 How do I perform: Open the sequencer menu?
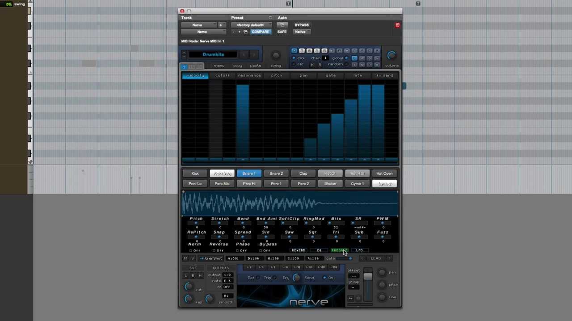point(219,66)
